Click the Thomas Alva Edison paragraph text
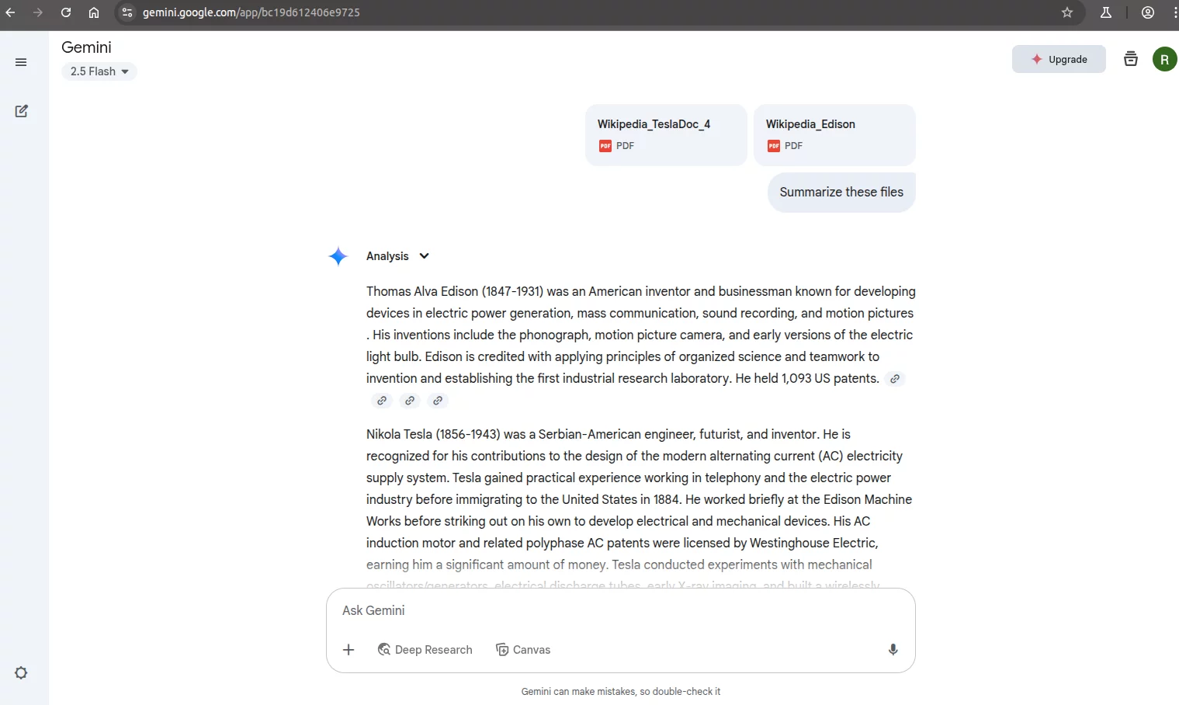Viewport: 1179px width, 705px height. click(641, 335)
